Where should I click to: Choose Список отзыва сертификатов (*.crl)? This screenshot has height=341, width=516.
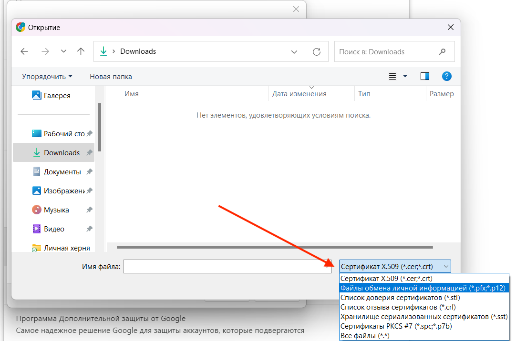[424, 307]
